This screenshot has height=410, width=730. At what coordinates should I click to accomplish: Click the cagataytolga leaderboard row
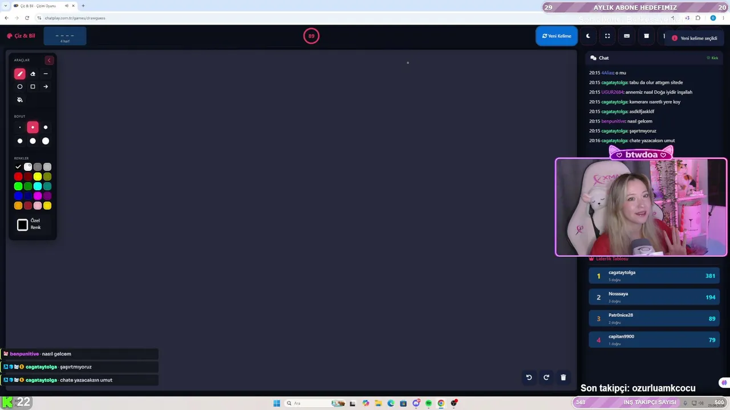[x=654, y=276]
